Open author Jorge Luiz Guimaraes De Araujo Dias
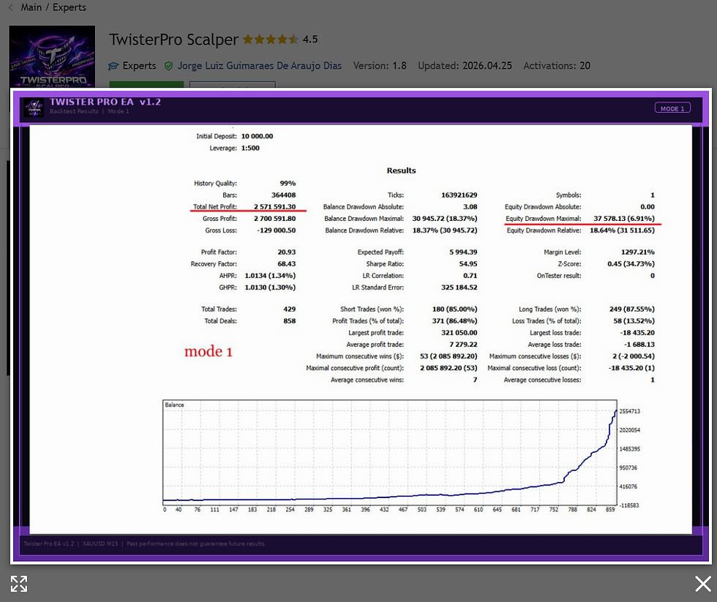 tap(260, 66)
